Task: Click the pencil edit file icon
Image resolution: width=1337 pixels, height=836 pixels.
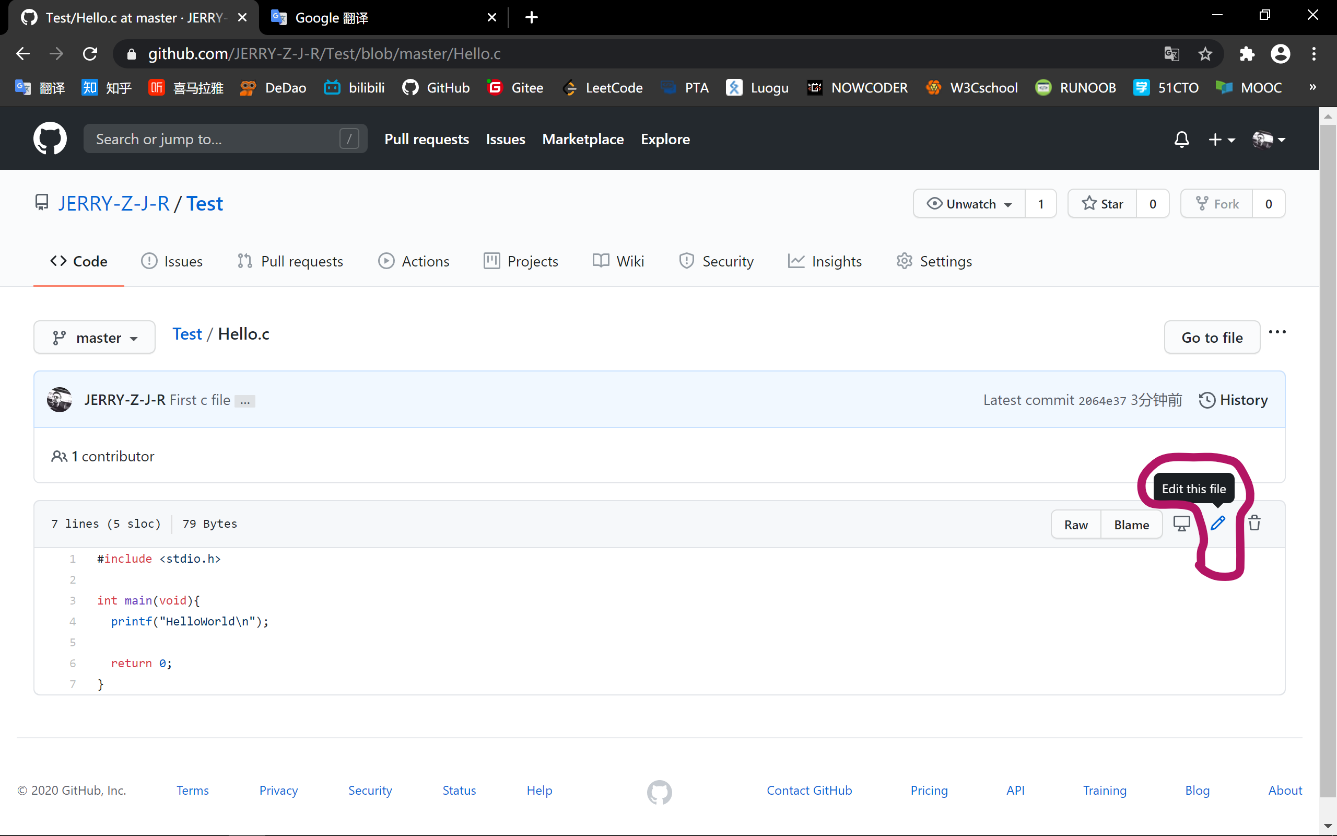Action: 1218,523
